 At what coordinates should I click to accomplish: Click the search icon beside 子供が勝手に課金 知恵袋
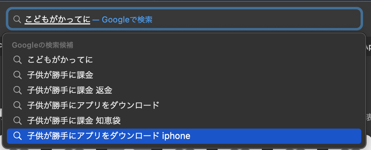point(17,120)
